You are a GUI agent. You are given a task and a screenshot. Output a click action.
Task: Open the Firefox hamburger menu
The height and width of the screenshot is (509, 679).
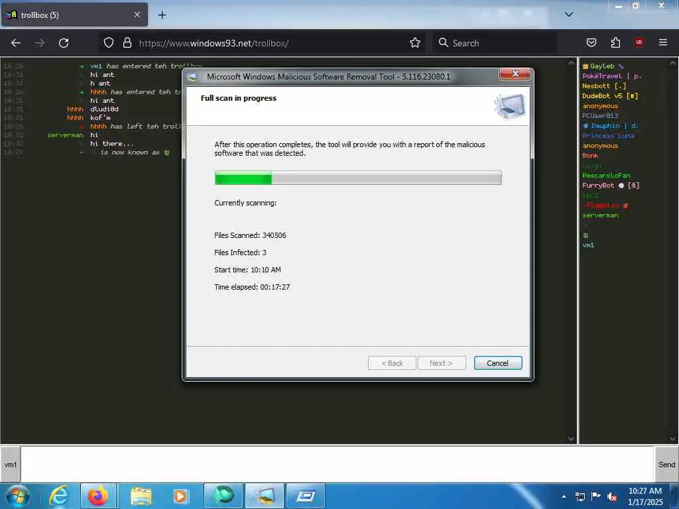tap(663, 42)
